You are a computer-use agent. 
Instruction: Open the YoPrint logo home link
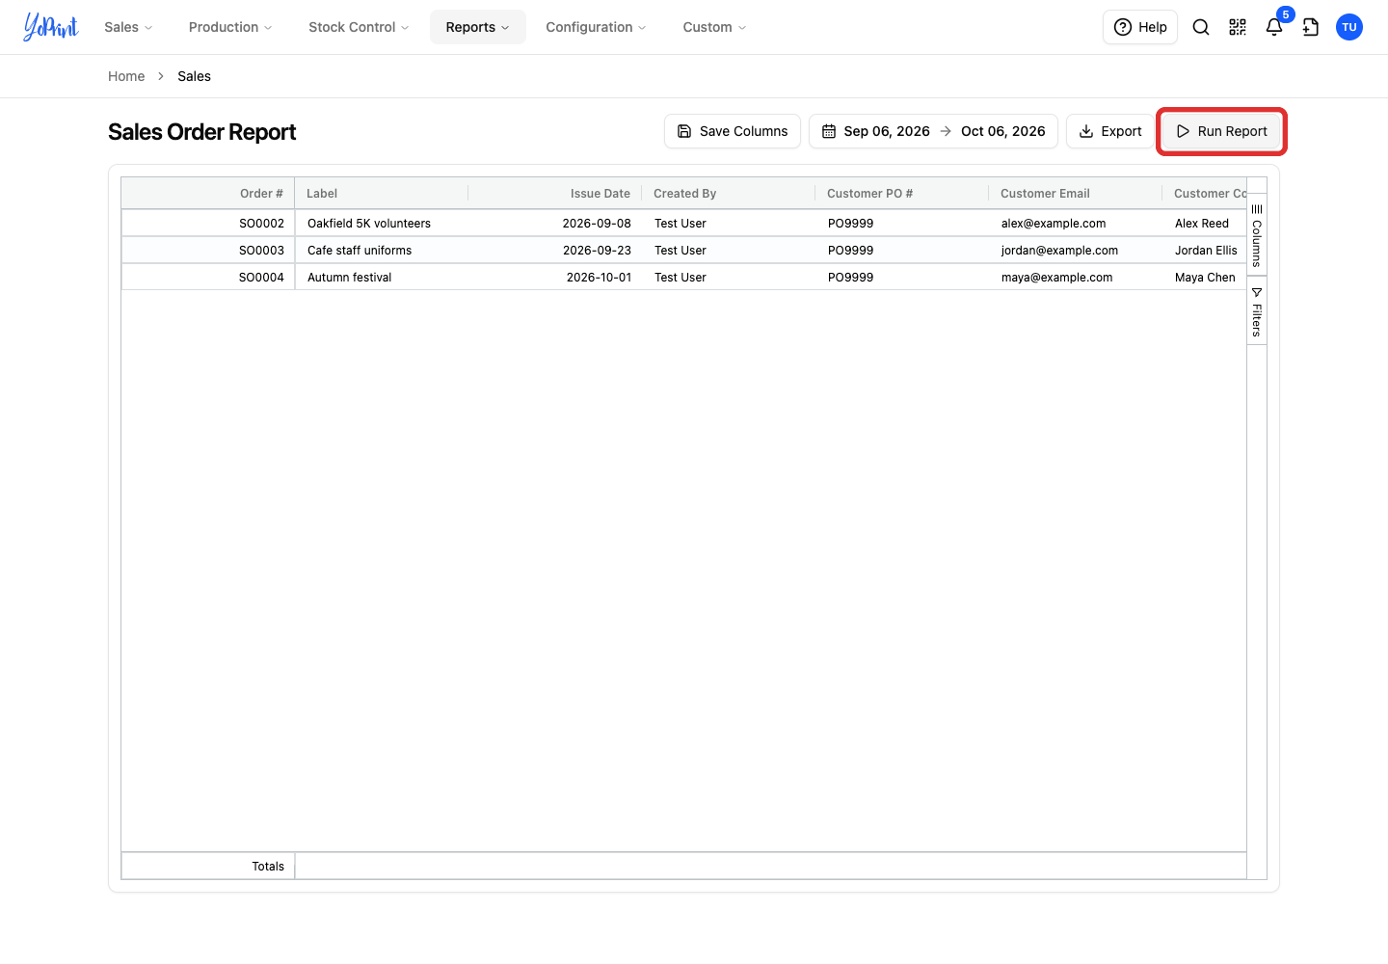(x=51, y=27)
